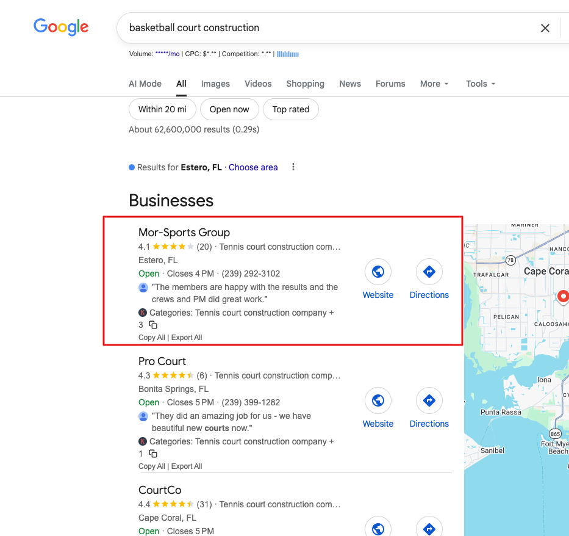Expand the More search options dropdown

(x=434, y=84)
